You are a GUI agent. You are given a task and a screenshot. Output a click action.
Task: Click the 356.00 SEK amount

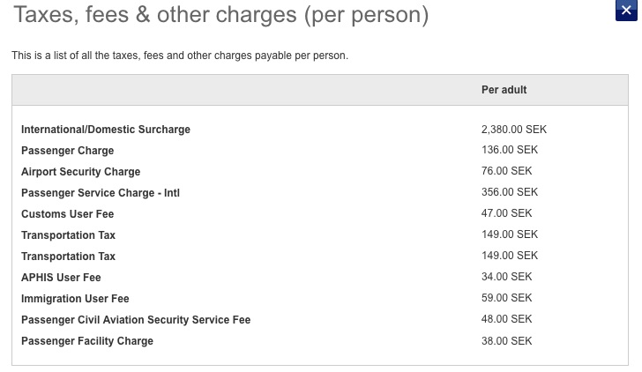pos(510,192)
